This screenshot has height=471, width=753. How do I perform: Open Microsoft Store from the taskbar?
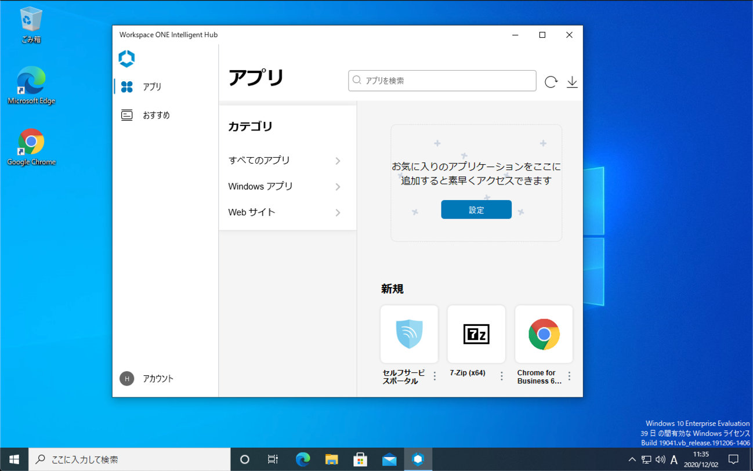point(360,459)
